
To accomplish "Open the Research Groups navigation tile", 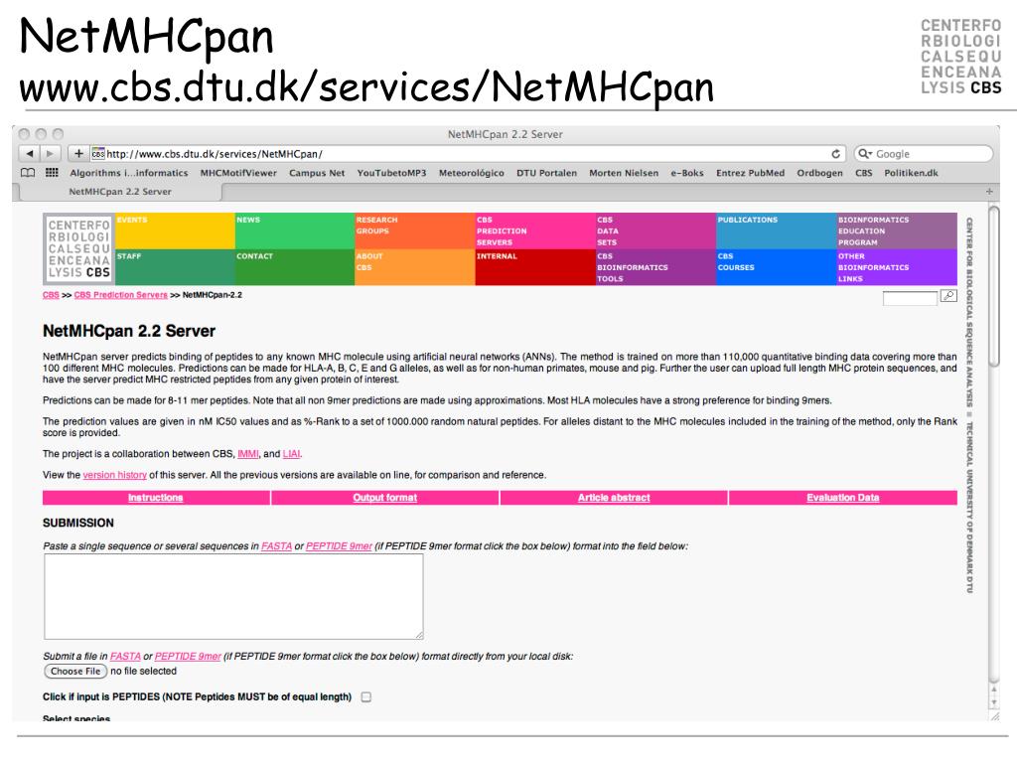I will coord(414,230).
